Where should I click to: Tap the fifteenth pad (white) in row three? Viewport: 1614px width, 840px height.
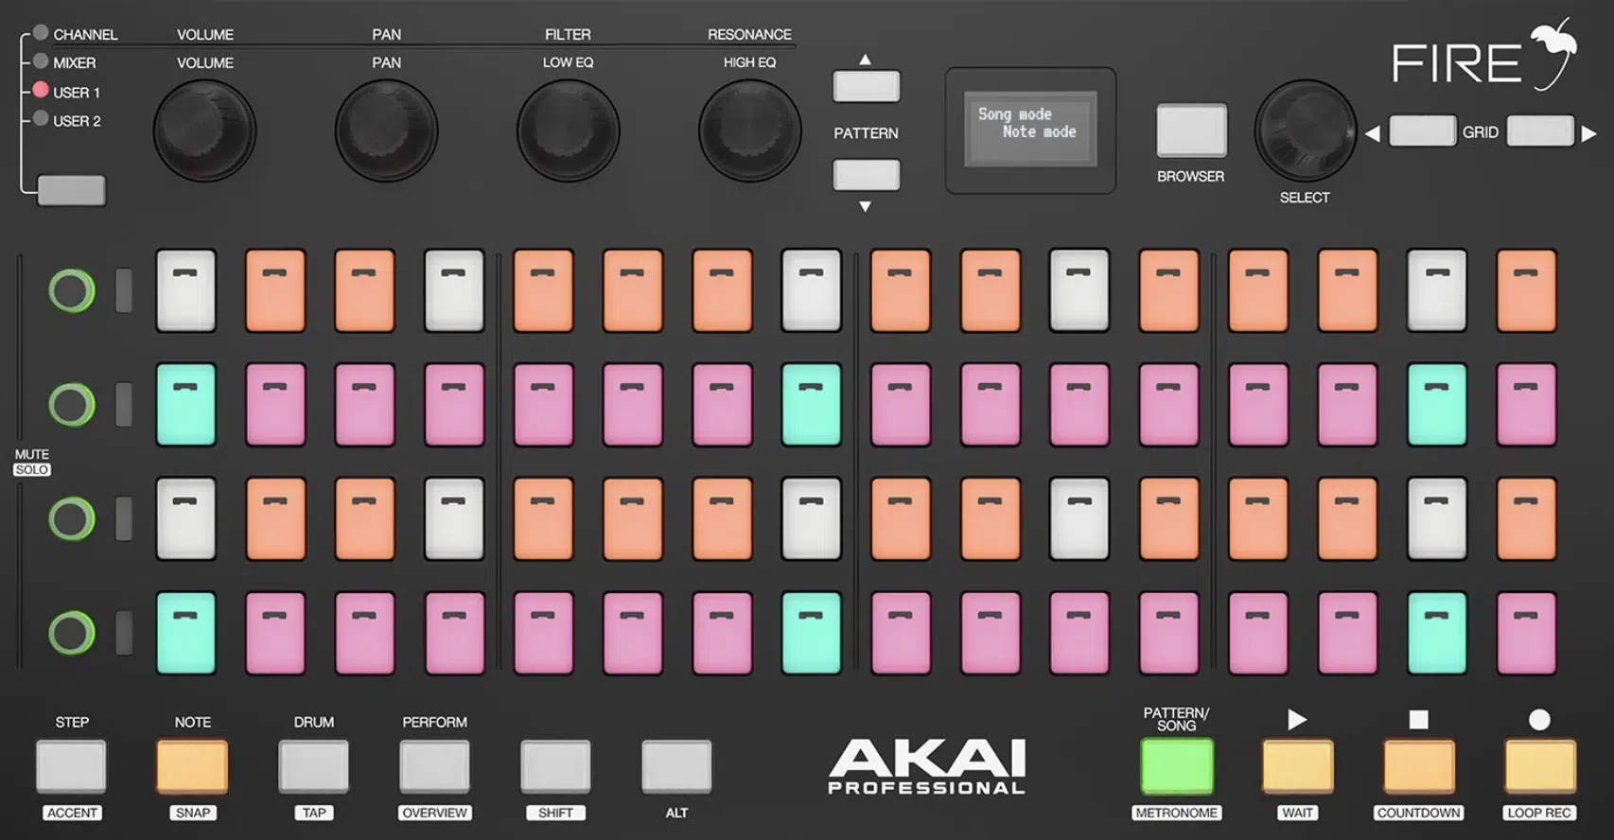pyautogui.click(x=1437, y=519)
